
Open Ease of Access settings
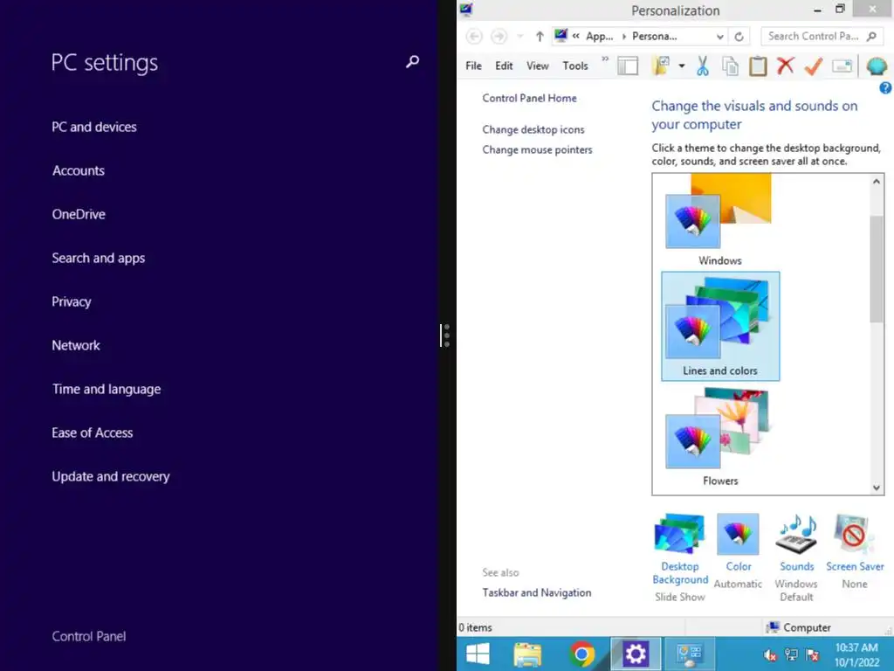click(x=92, y=432)
